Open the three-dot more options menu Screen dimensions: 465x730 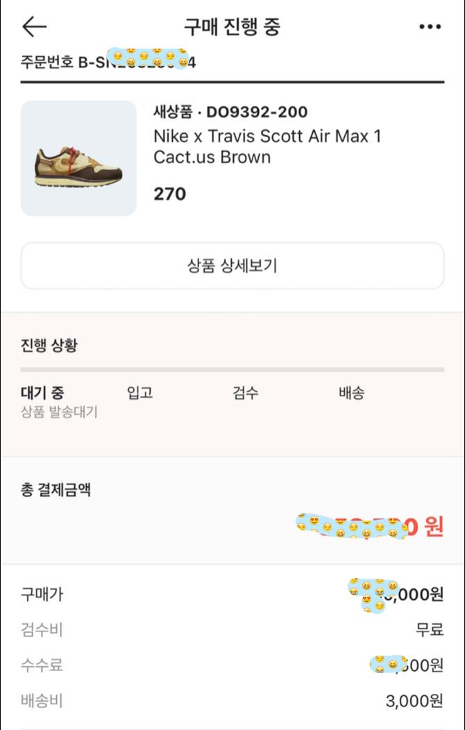coord(430,27)
